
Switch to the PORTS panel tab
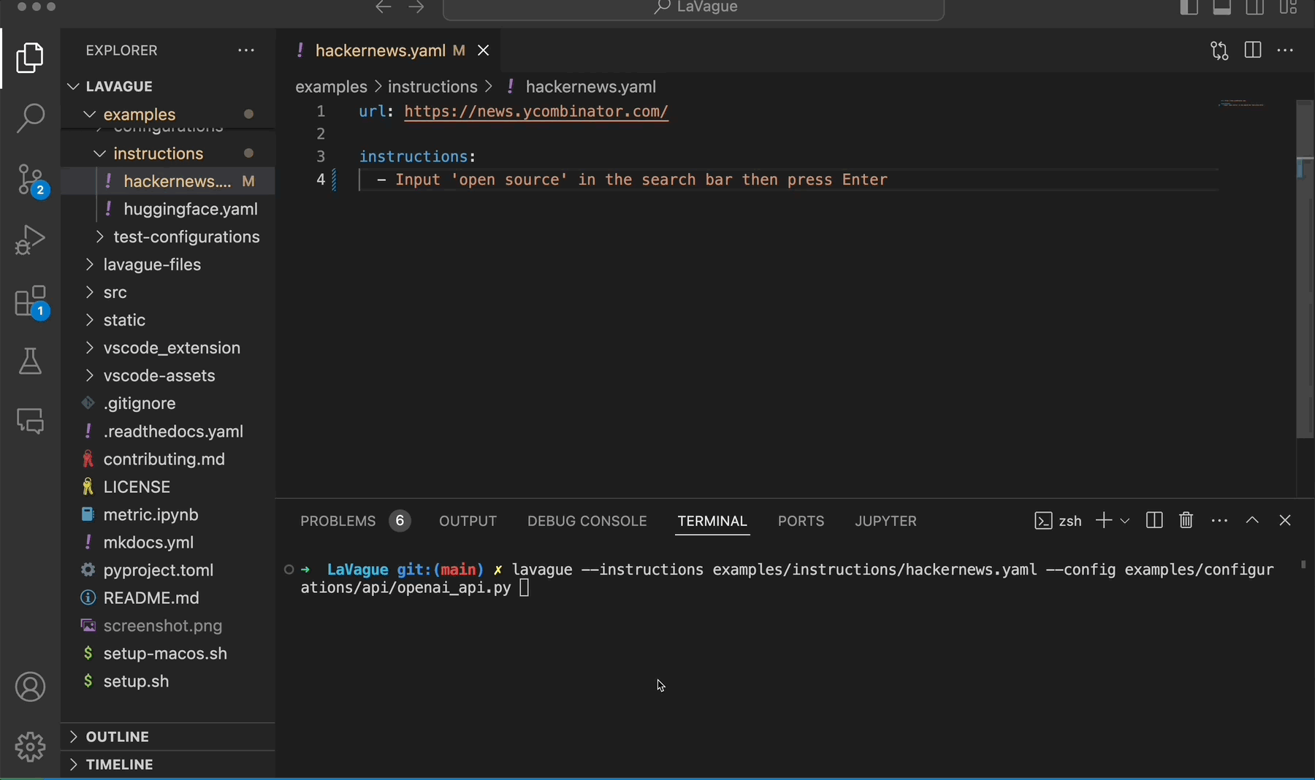tap(801, 521)
